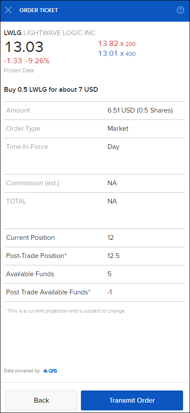Screen dimensions: 190x413
Task: Click the GFIS logo
Action: (x=50, y=371)
